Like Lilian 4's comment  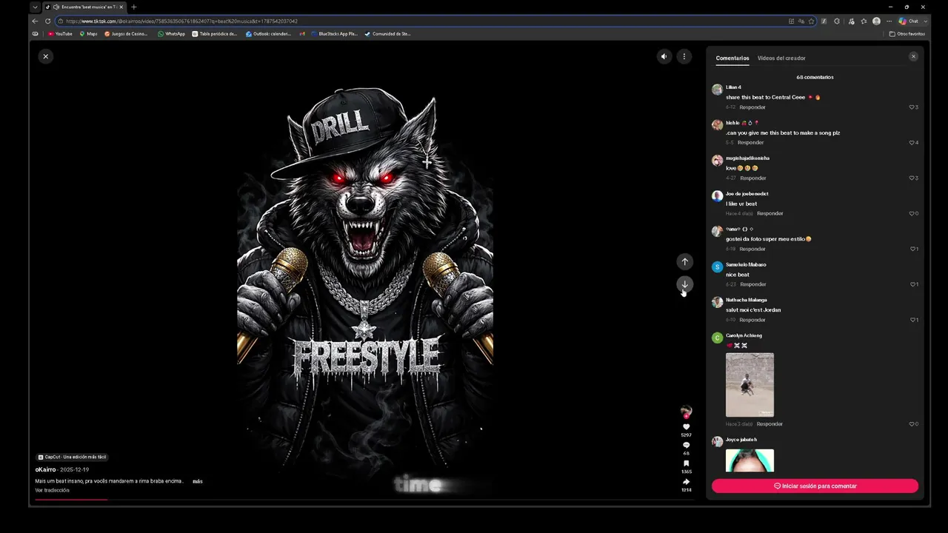(x=912, y=107)
